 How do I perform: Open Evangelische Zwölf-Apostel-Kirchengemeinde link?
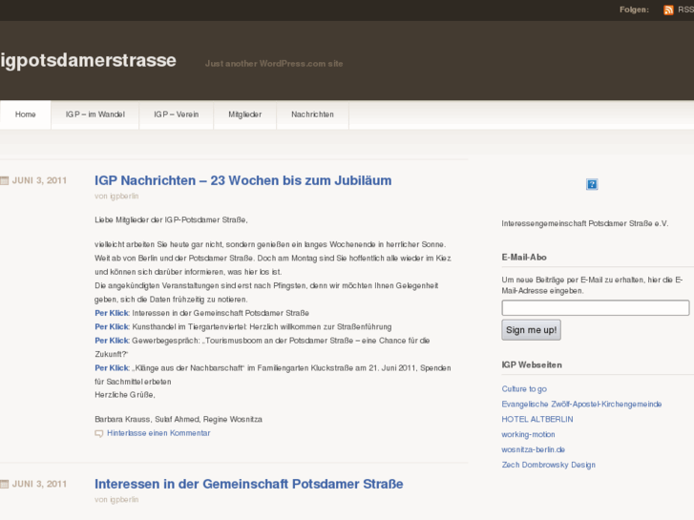(581, 404)
